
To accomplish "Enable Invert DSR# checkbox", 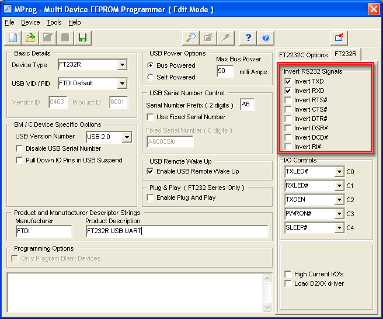I will coord(288,128).
